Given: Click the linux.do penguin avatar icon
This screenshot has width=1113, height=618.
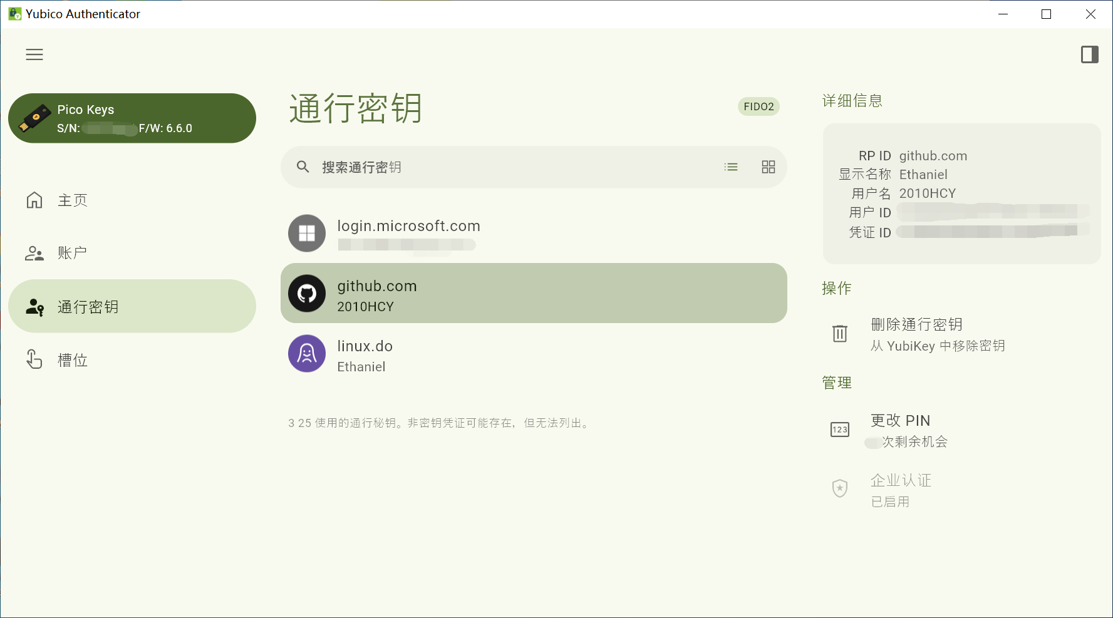Looking at the screenshot, I should pos(307,354).
